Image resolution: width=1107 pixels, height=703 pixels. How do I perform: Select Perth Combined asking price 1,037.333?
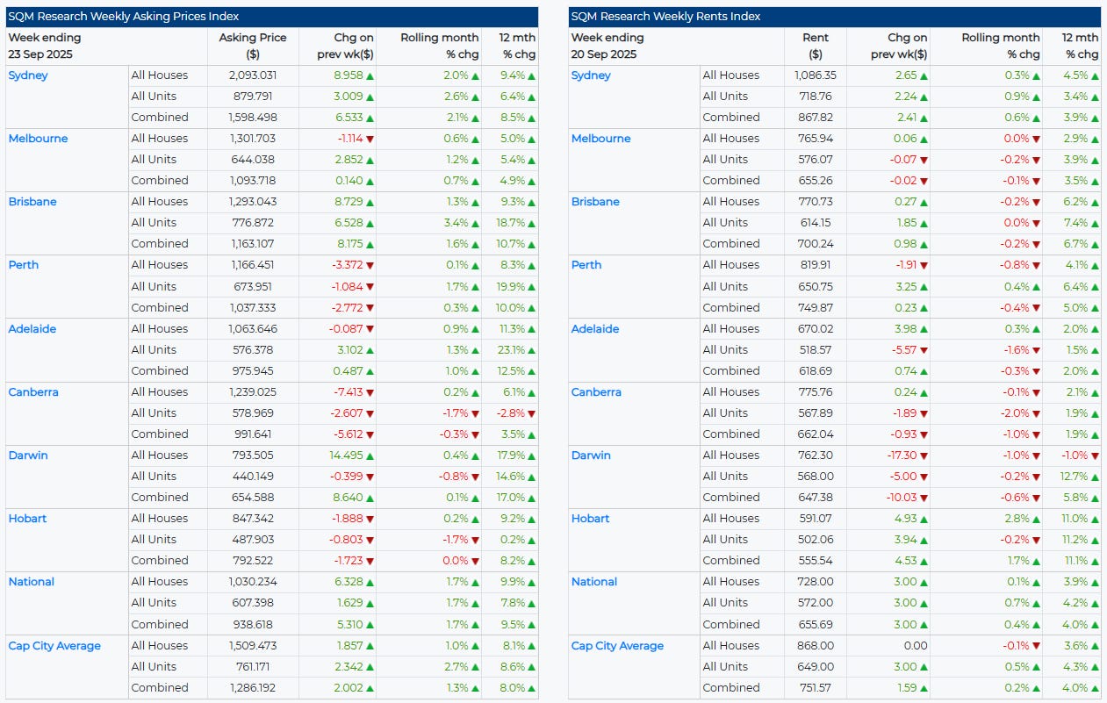pos(252,308)
